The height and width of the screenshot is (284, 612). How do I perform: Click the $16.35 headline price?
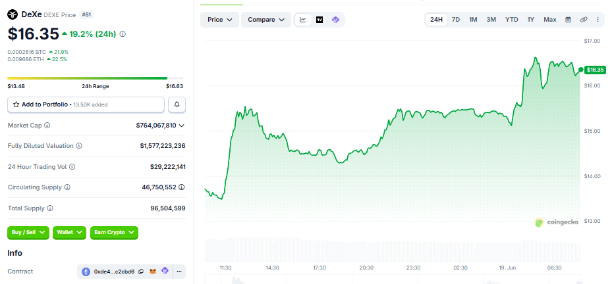[33, 34]
